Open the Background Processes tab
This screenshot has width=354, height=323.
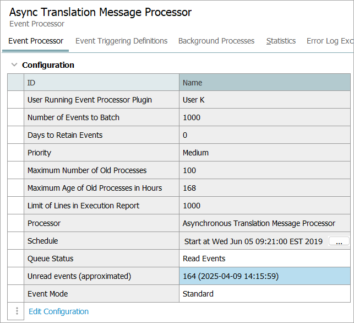pyautogui.click(x=216, y=41)
